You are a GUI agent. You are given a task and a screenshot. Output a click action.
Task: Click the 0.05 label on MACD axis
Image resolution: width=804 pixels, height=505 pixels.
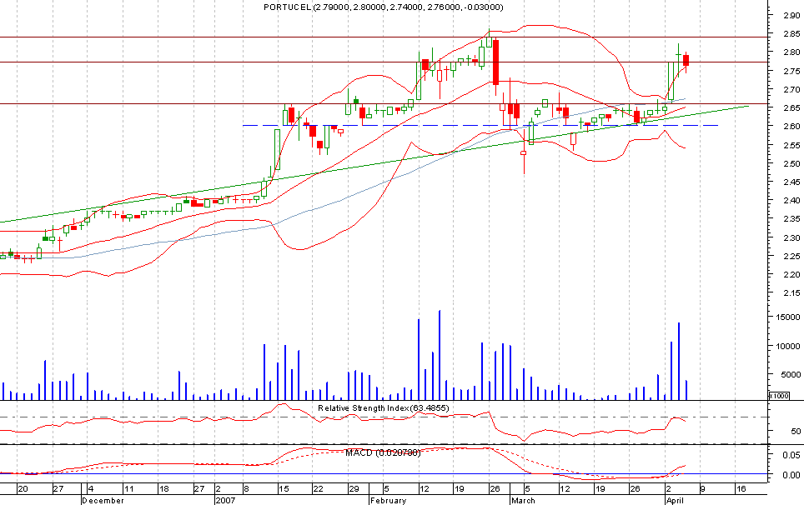(791, 455)
